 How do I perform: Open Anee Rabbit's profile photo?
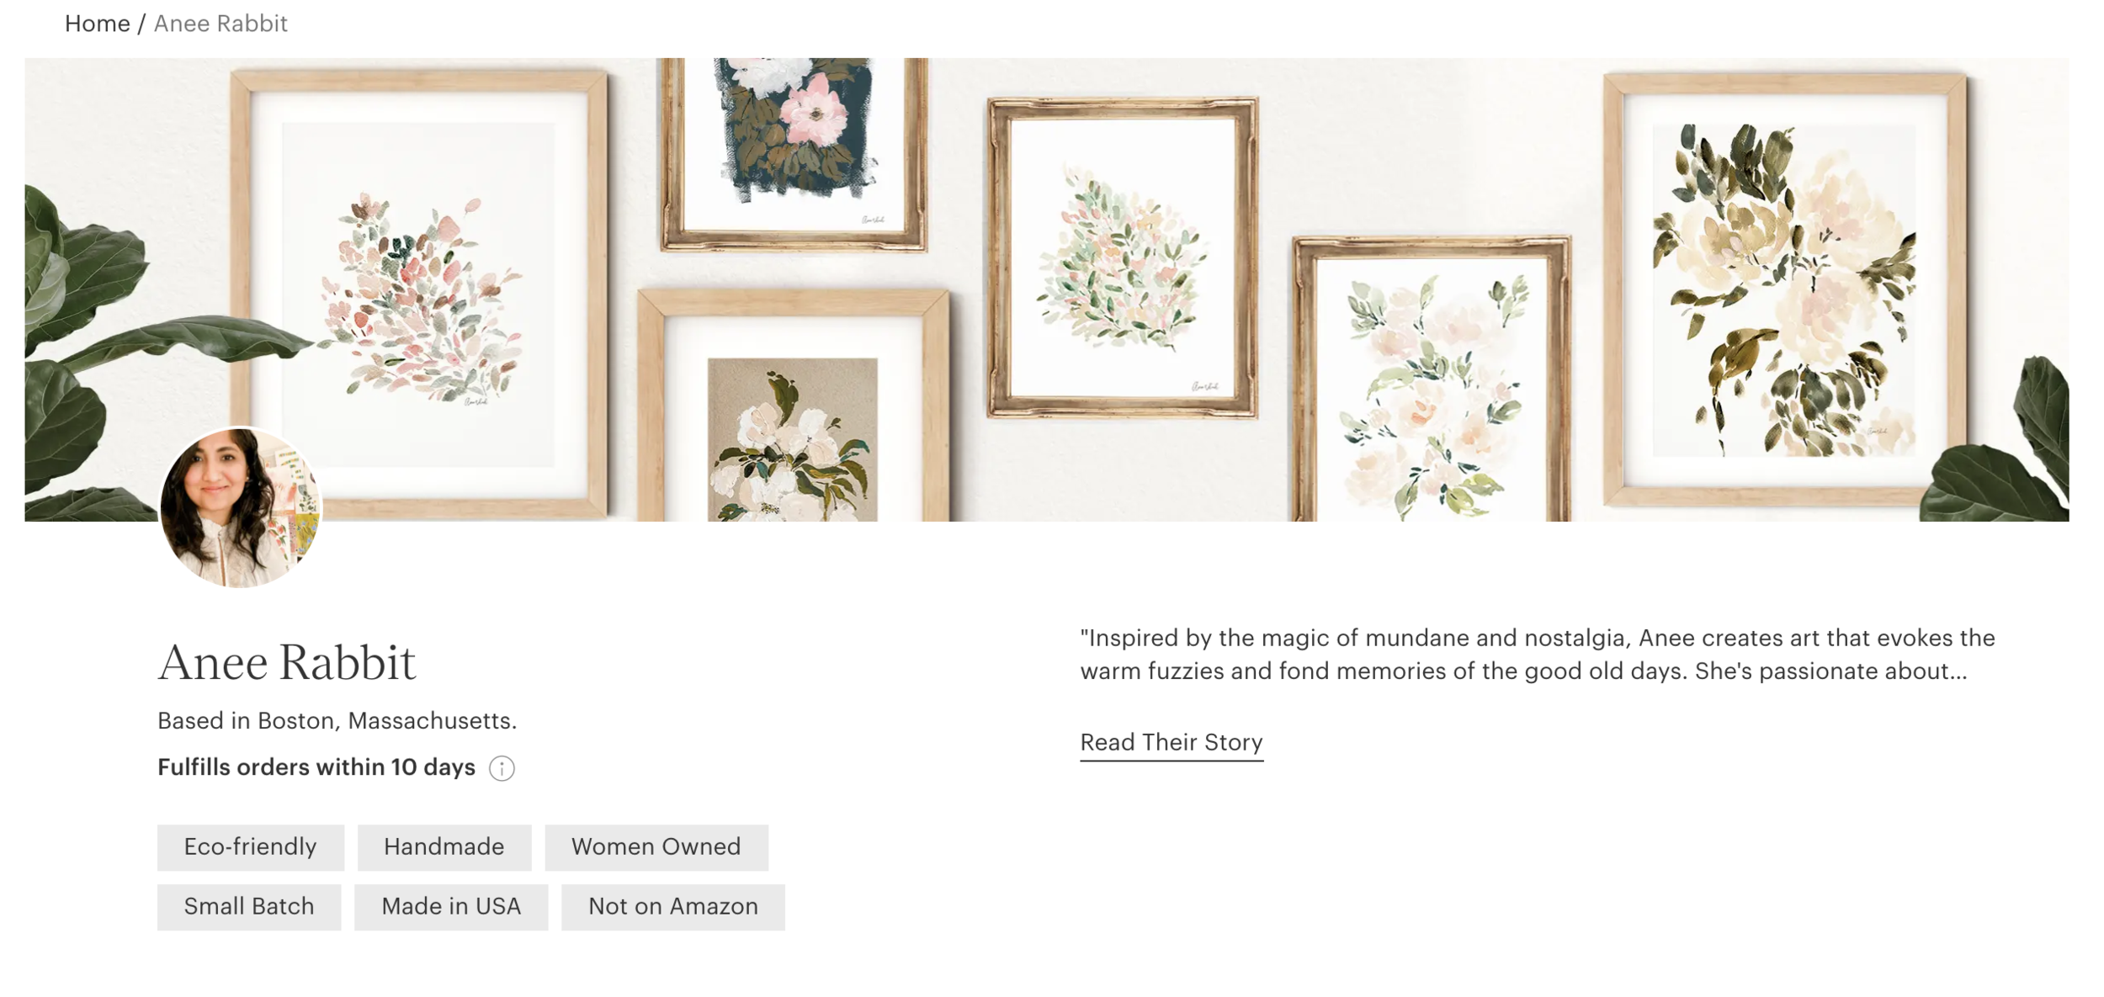coord(241,507)
